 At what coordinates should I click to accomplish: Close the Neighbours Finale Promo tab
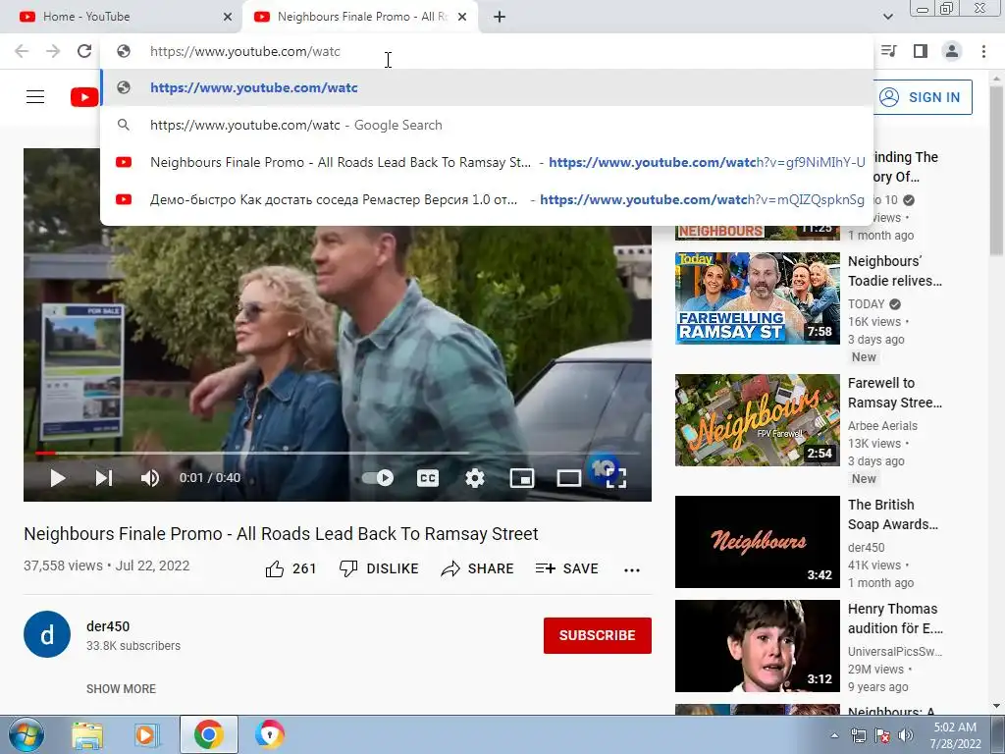pos(462,17)
